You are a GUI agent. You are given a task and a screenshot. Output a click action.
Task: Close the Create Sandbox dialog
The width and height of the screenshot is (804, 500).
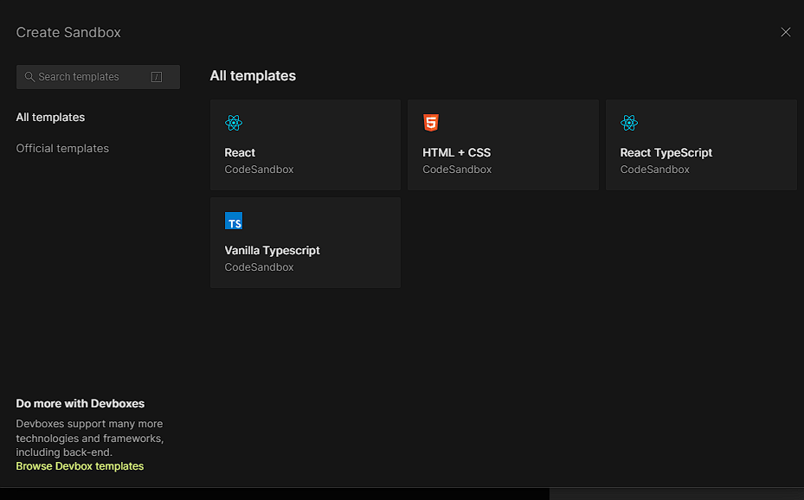[x=785, y=32]
